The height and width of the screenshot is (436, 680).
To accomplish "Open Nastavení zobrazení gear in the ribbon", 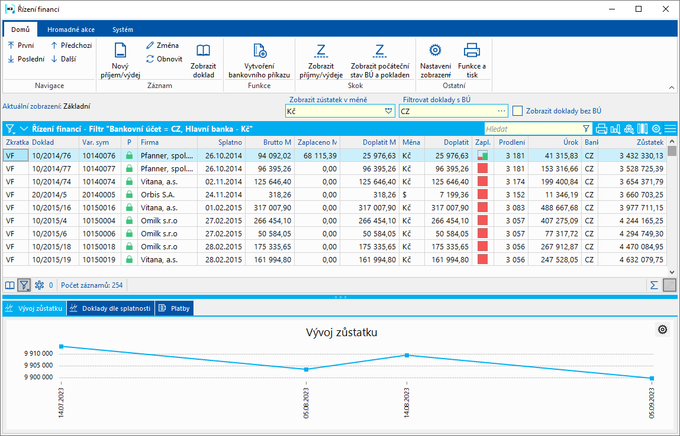I will [435, 50].
